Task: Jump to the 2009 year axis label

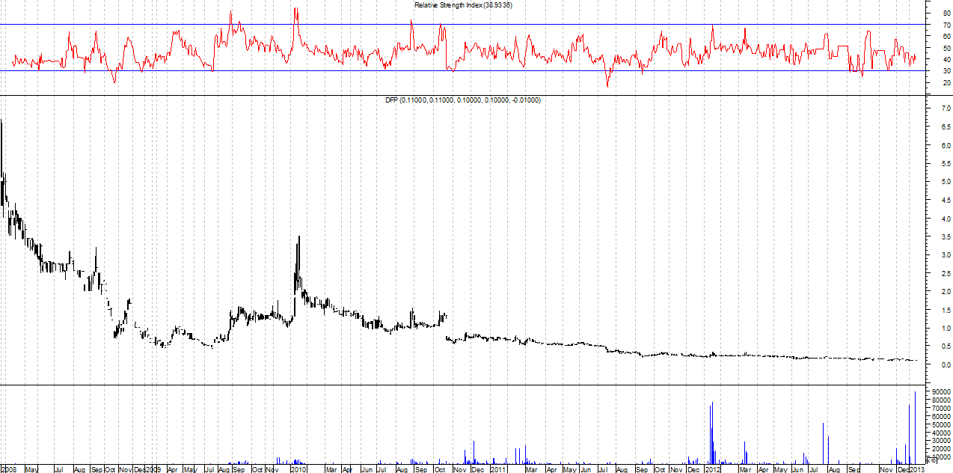Action: pos(153,469)
